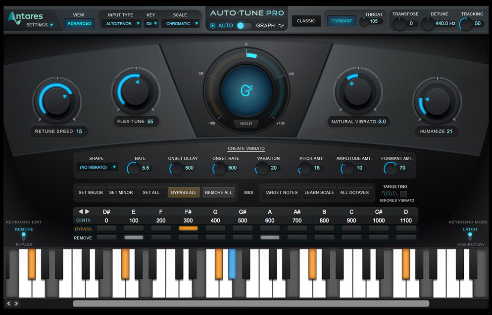Open the Scale Chromatic dropdown
The width and height of the screenshot is (492, 315).
[x=181, y=24]
